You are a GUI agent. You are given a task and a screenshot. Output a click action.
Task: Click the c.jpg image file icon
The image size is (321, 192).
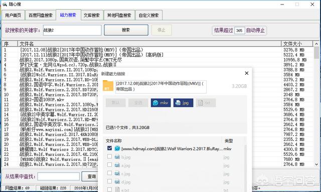[x=117, y=173]
